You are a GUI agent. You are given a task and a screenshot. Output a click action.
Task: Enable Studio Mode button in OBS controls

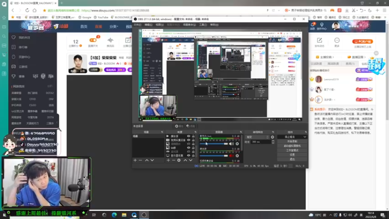[x=292, y=150]
